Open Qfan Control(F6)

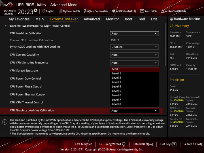[96, 11]
